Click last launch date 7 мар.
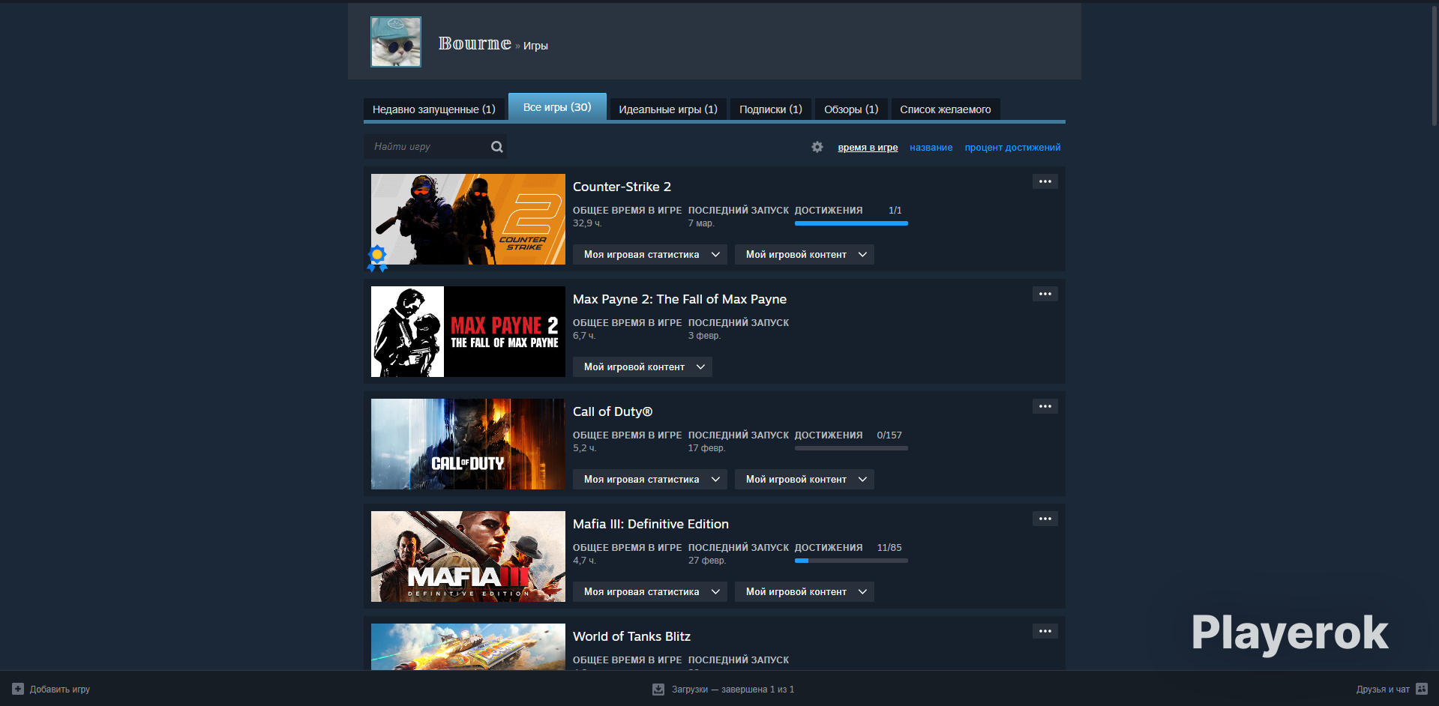 click(x=701, y=223)
